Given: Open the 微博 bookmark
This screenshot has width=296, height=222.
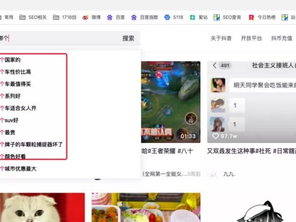Looking at the screenshot, I should (x=91, y=17).
